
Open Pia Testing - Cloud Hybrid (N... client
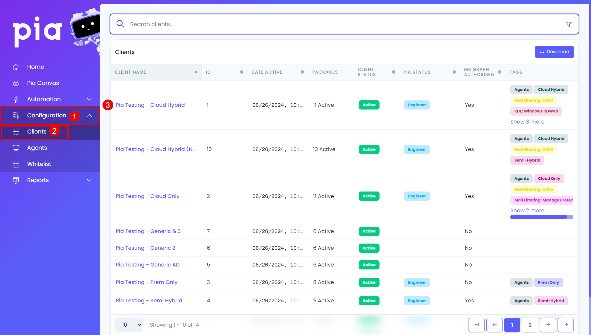point(156,149)
